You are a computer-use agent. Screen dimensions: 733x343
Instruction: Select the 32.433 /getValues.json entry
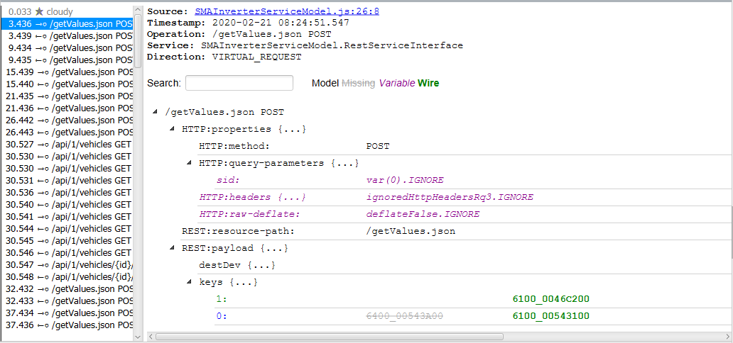[67, 301]
